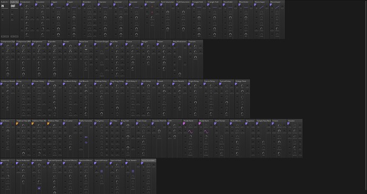This screenshot has height=194, width=367.
Task: Click the purple slider bar in Buffer Convolve
Action: 86,137
